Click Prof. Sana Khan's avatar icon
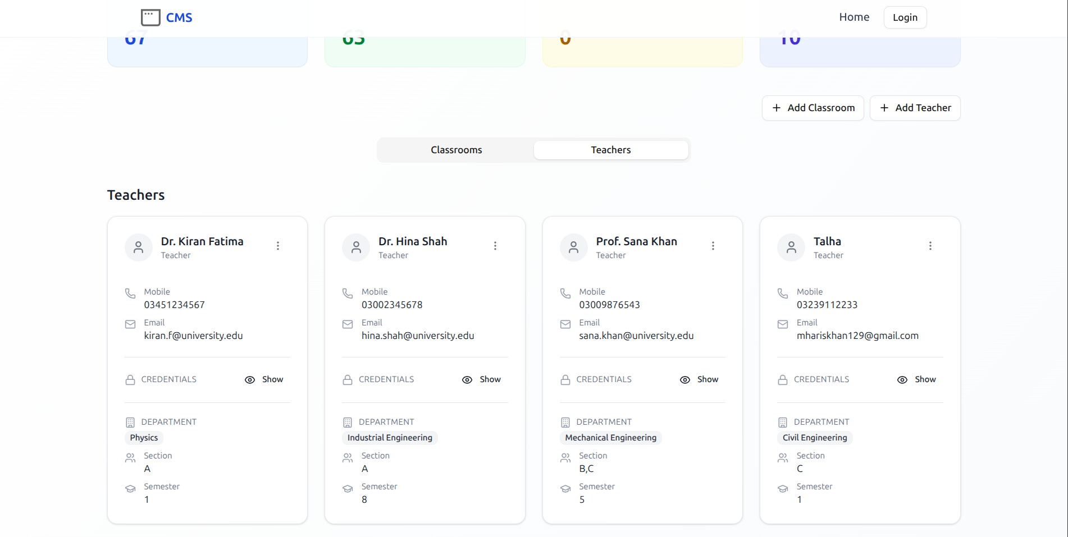 coord(574,247)
